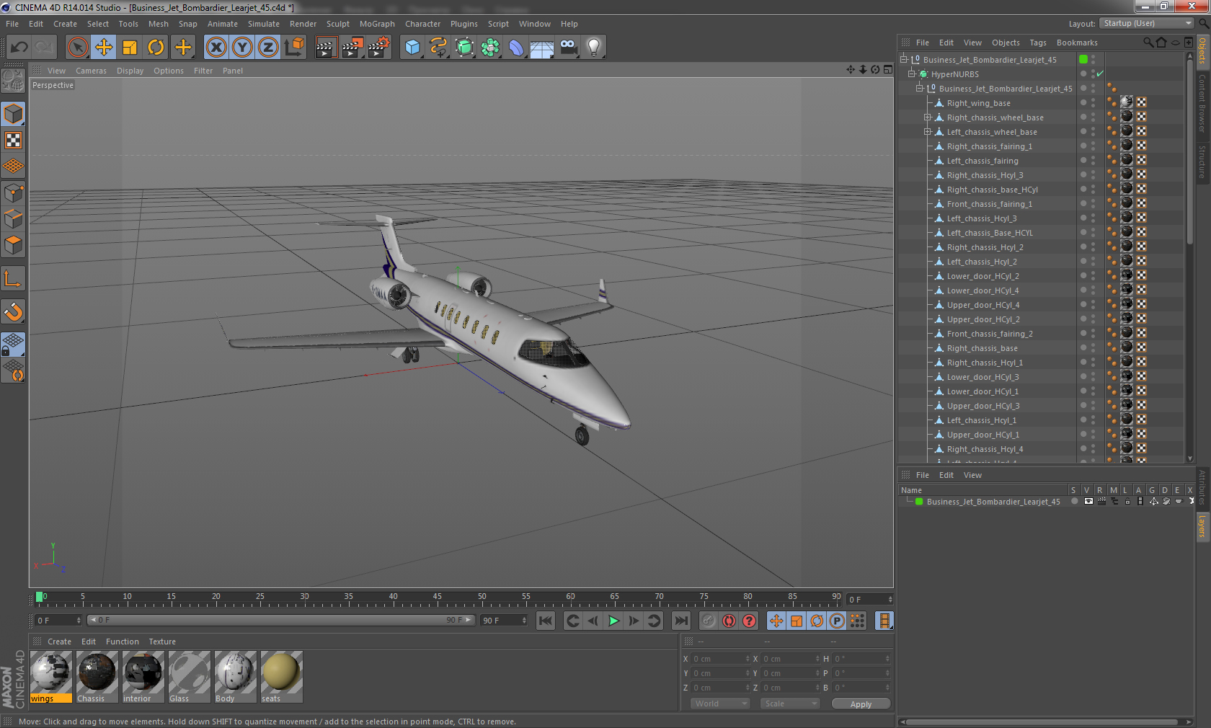Go to start of animation
Image resolution: width=1211 pixels, height=728 pixels.
[546, 621]
